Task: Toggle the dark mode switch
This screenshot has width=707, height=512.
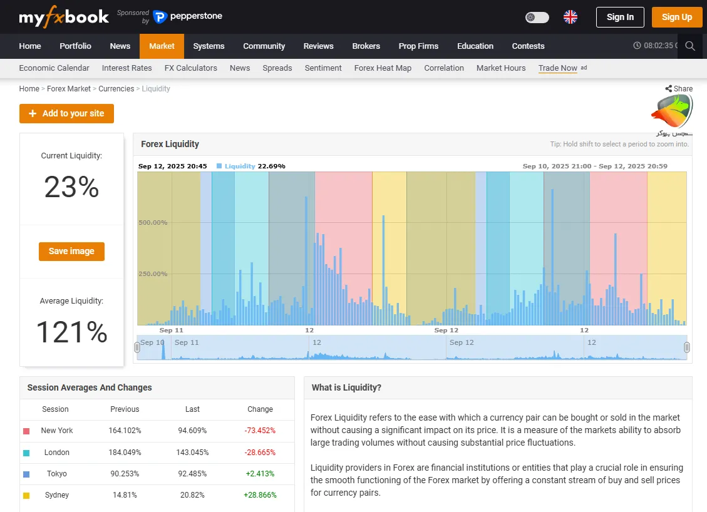Action: coord(537,17)
